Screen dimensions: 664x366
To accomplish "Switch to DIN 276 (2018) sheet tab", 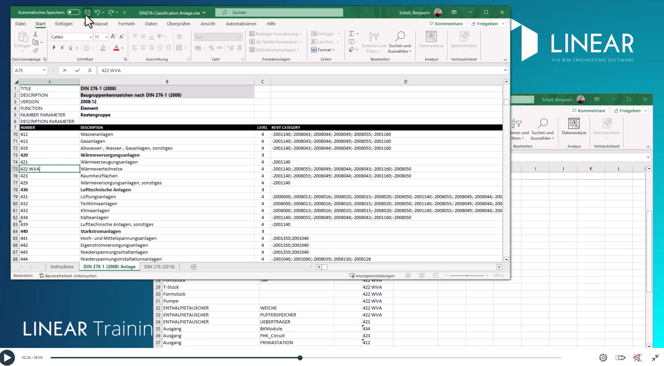I will coord(159,267).
